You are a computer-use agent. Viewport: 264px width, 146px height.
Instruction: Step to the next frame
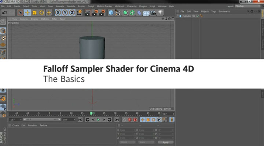[104, 120]
